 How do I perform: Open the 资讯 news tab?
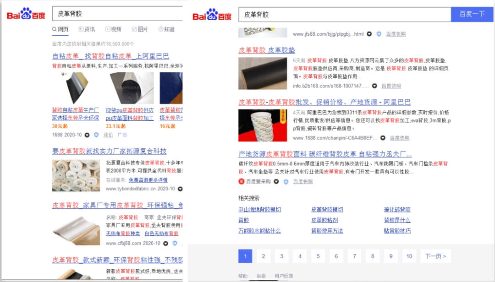[87, 29]
